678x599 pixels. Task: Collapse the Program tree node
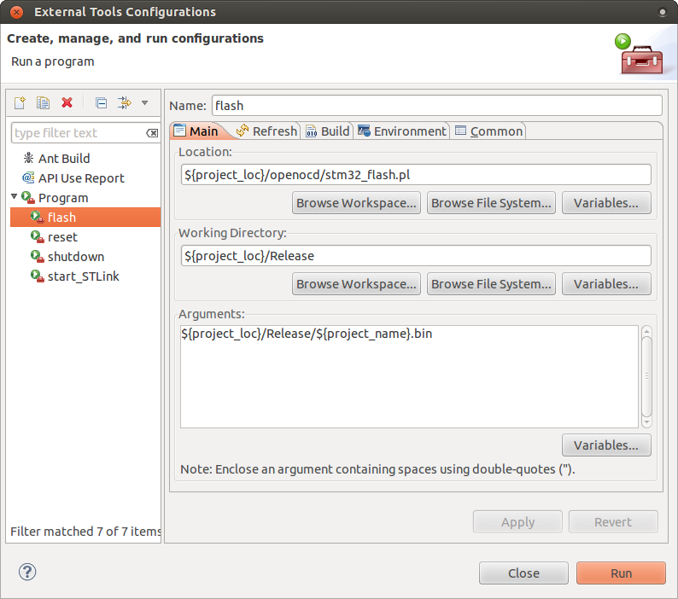(x=14, y=196)
